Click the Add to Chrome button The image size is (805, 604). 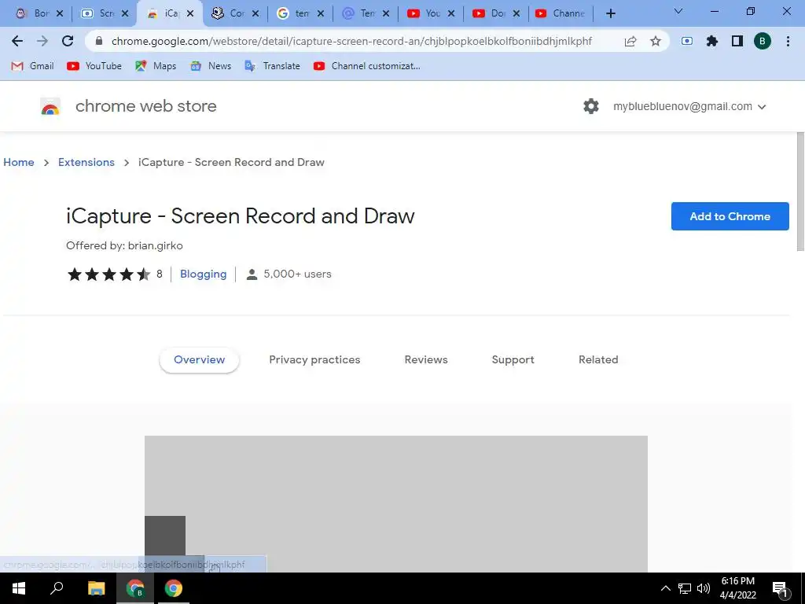click(730, 216)
